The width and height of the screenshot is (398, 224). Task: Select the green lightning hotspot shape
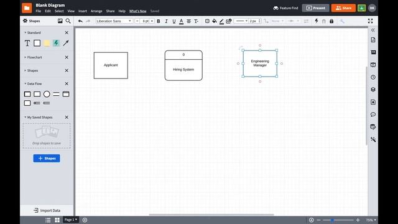[x=56, y=43]
